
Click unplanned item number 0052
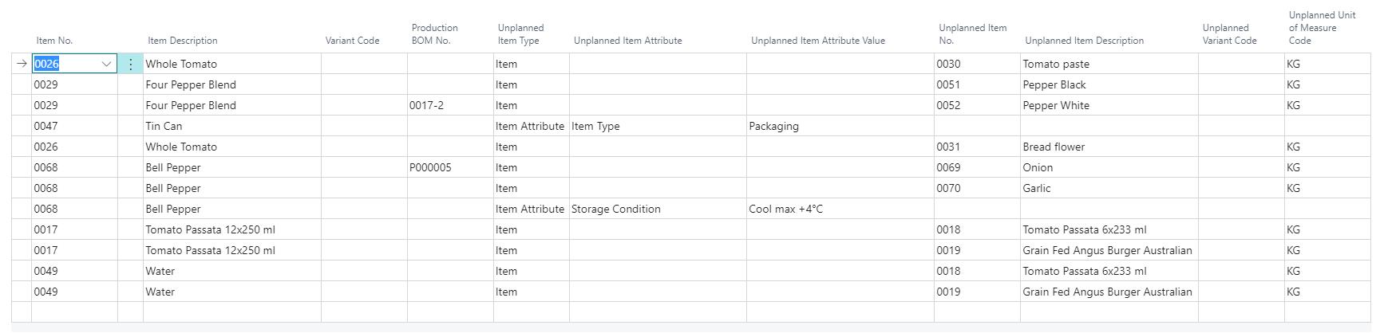[976, 105]
